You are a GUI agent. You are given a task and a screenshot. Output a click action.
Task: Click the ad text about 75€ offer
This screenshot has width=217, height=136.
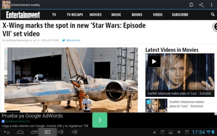45,126
